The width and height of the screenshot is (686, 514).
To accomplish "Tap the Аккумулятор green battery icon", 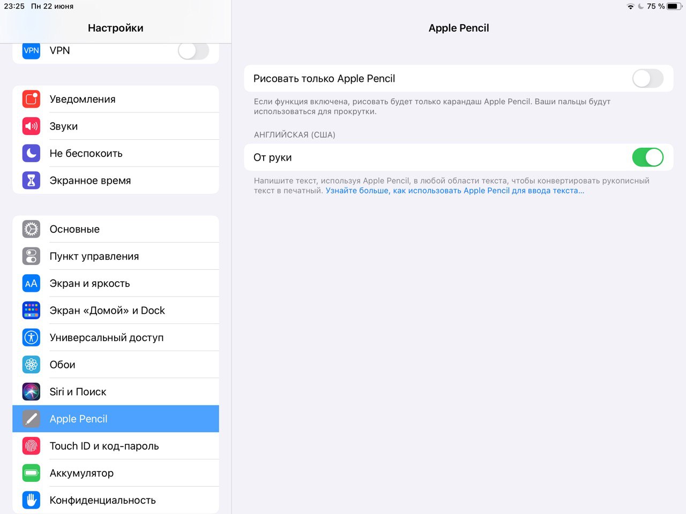I will click(x=31, y=473).
